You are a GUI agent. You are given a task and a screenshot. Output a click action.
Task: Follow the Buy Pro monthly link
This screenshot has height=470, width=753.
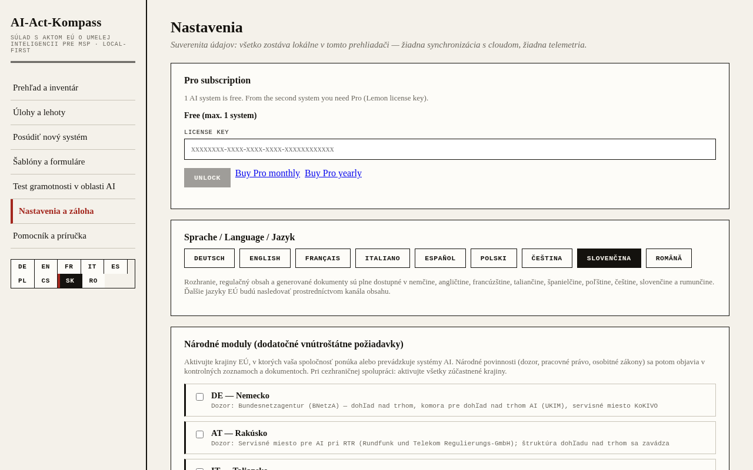268,173
